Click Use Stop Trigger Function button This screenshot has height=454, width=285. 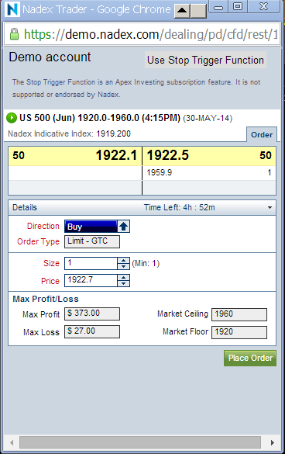click(205, 60)
